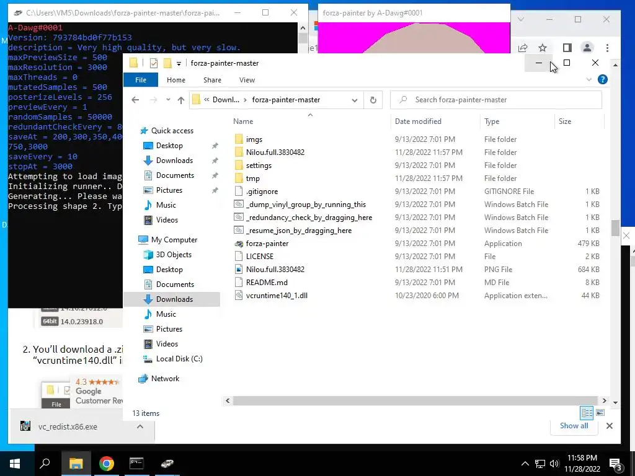Go back using the Explorer back arrow

135,100
